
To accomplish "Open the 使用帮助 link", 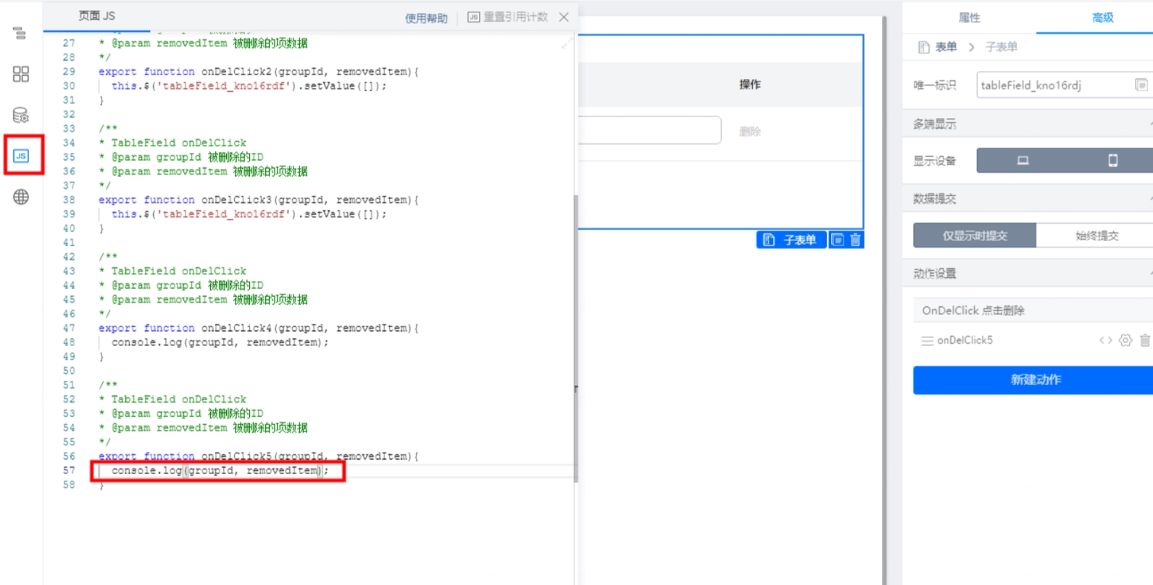I will (x=426, y=18).
